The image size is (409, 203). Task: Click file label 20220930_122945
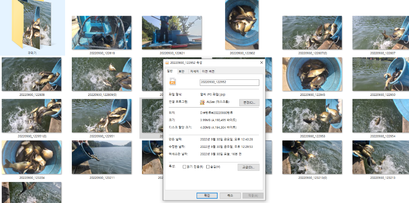point(313,95)
